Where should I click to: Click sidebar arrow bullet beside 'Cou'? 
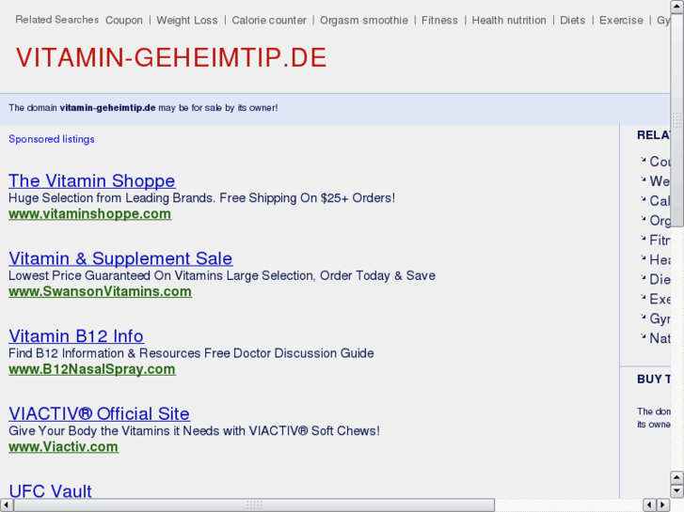pyautogui.click(x=643, y=160)
